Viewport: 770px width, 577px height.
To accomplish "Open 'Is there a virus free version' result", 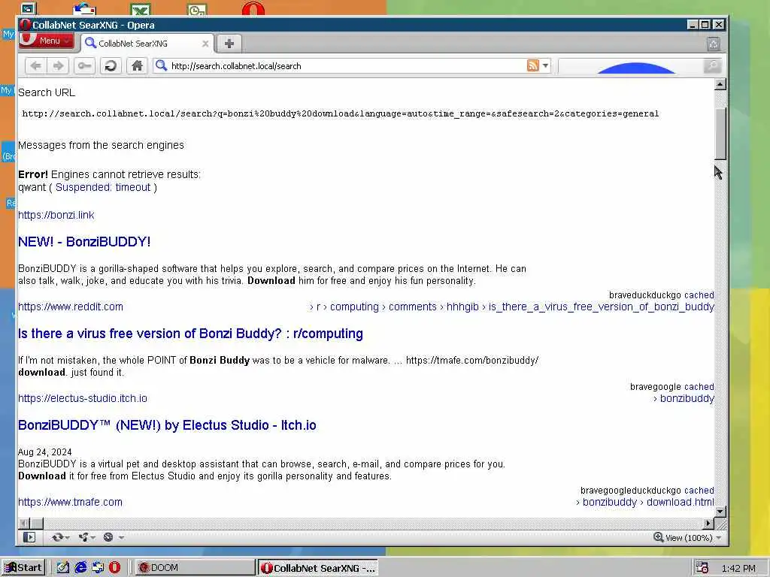I will pos(190,334).
